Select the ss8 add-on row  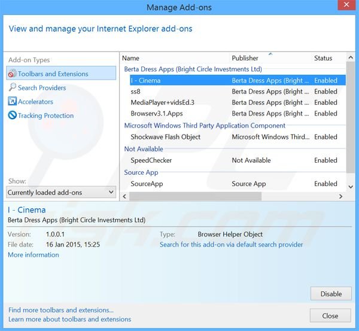(x=238, y=92)
